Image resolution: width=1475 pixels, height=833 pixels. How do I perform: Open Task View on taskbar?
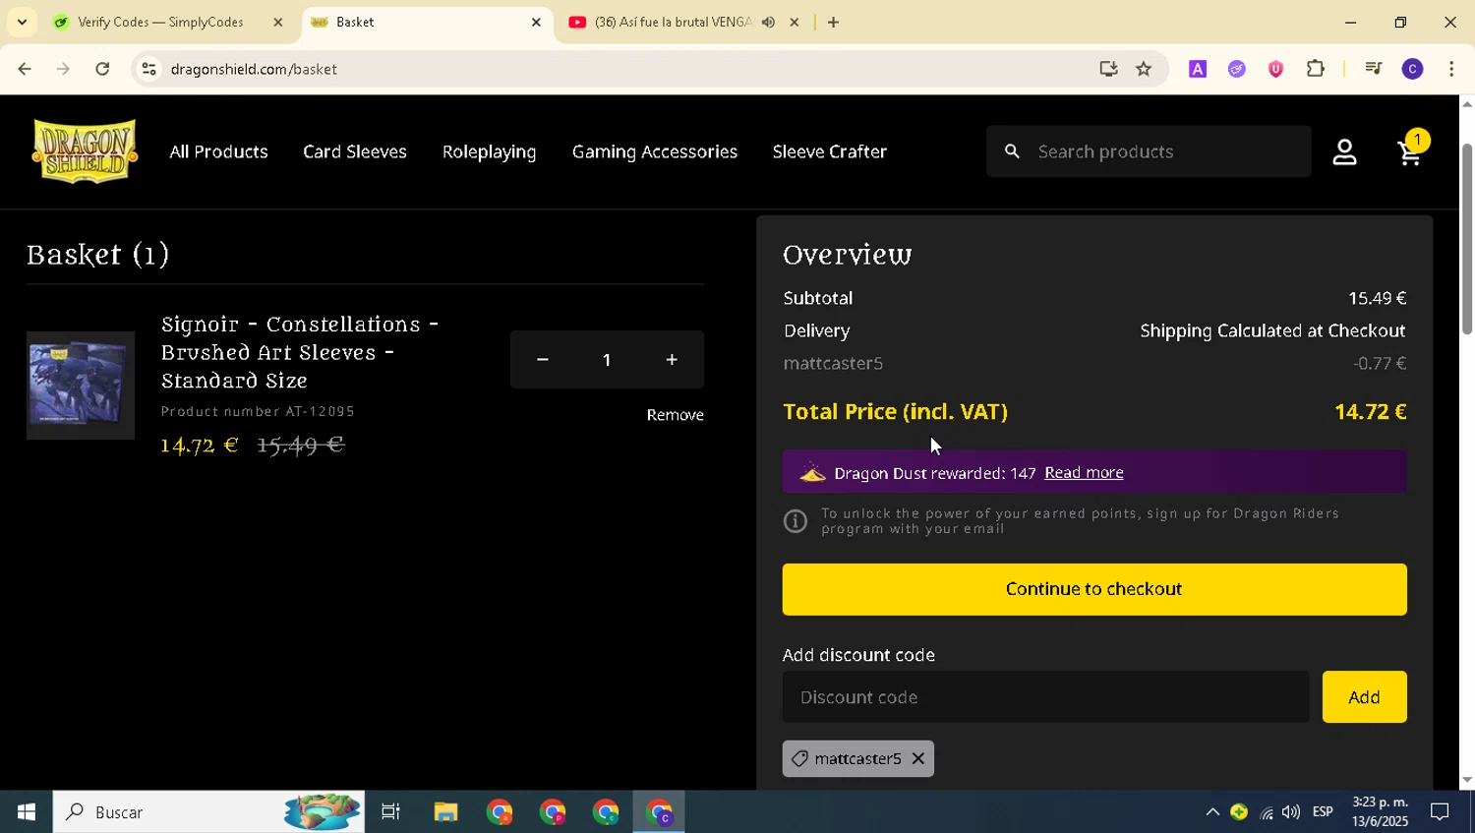[390, 811]
